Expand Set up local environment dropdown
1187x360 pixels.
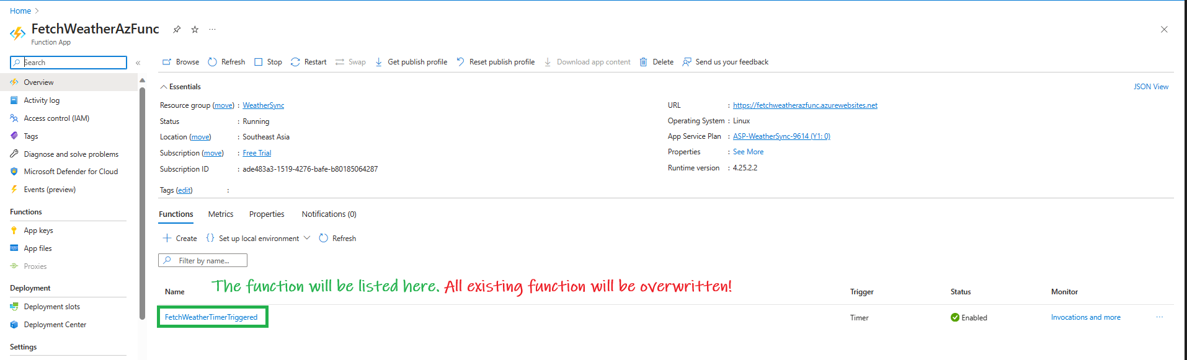click(x=306, y=238)
